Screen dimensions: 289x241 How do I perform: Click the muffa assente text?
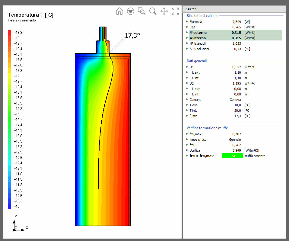(x=255, y=156)
